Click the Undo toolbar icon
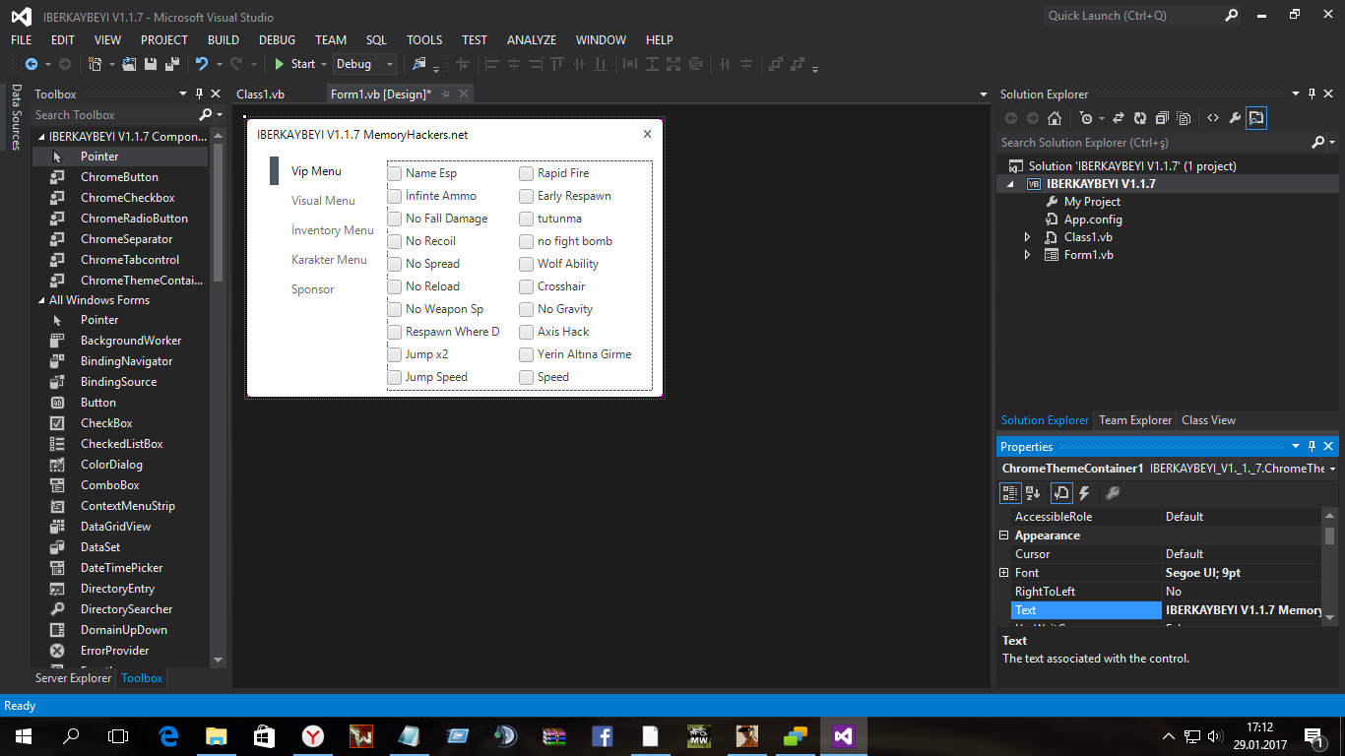 (202, 64)
